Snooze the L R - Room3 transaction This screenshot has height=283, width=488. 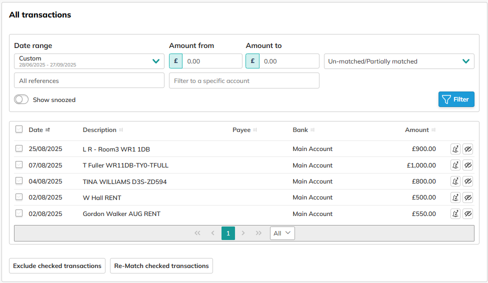click(x=455, y=149)
